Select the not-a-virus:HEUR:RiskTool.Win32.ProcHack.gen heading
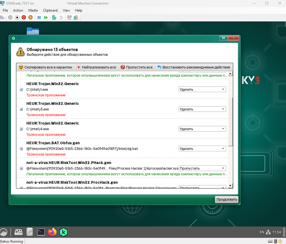The image size is (286, 244). coord(72,182)
